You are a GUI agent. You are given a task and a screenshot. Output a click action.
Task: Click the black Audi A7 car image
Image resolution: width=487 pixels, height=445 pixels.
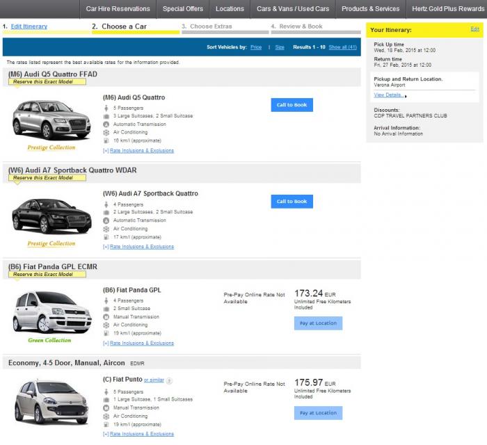coord(51,216)
